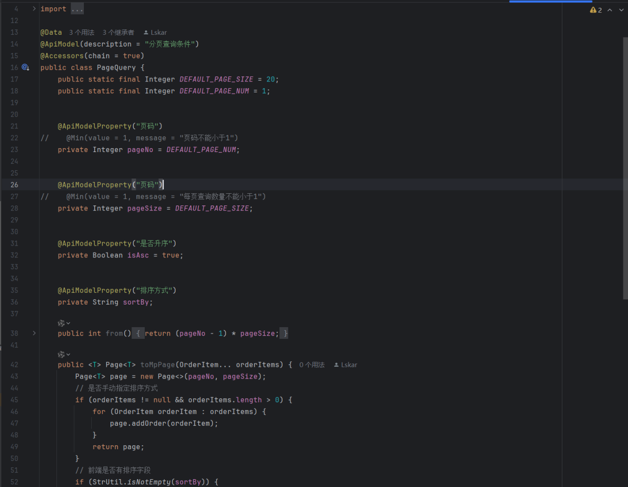Show the '3 个用法' usages hint

tap(81, 32)
